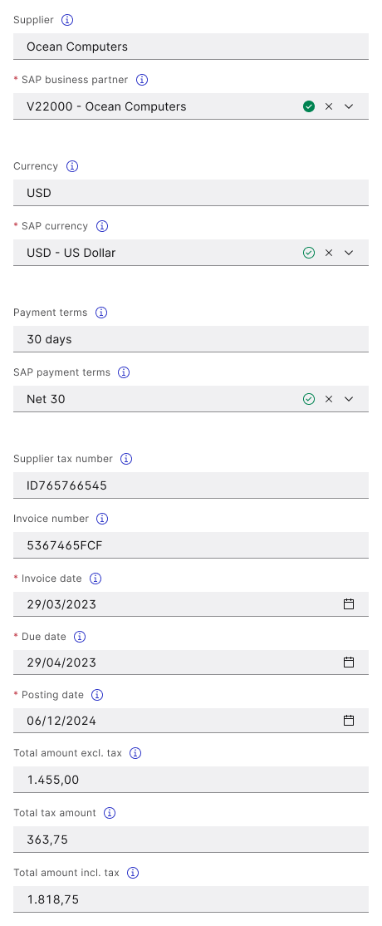Clear the Net 30 payment terms value
The width and height of the screenshot is (382, 926).
[329, 399]
